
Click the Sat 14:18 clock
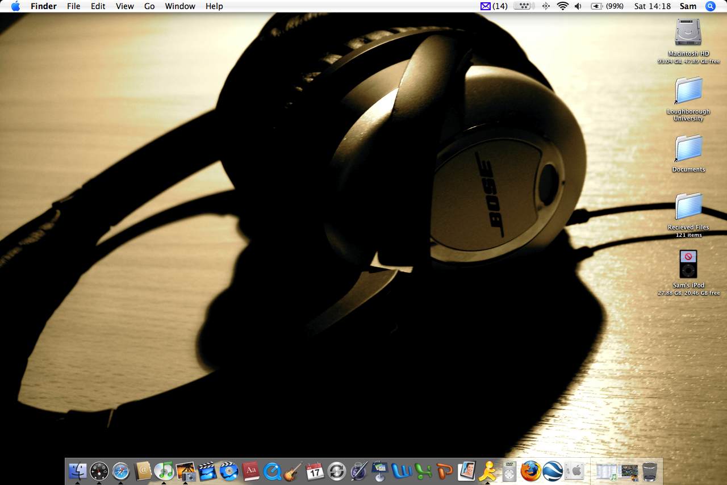click(x=653, y=6)
